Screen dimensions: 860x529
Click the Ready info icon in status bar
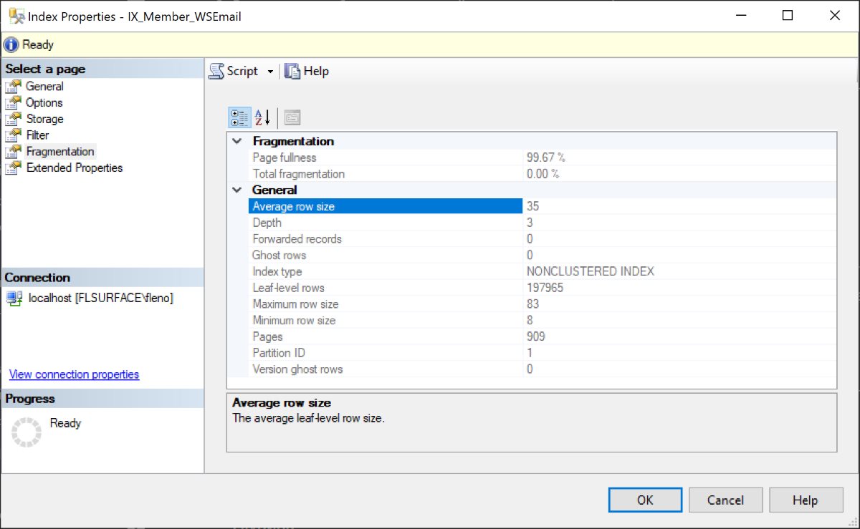(11, 44)
